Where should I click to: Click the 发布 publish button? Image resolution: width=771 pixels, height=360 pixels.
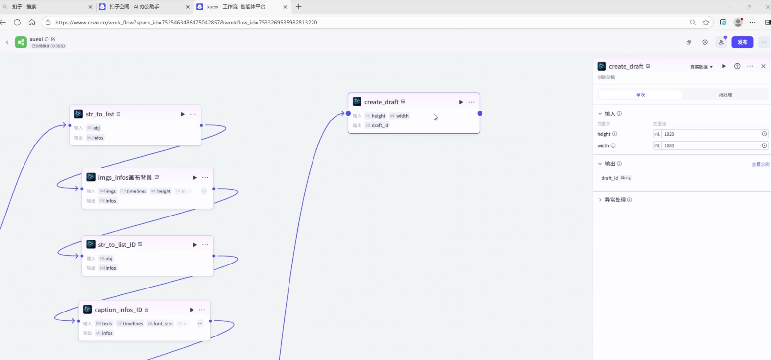(x=742, y=42)
